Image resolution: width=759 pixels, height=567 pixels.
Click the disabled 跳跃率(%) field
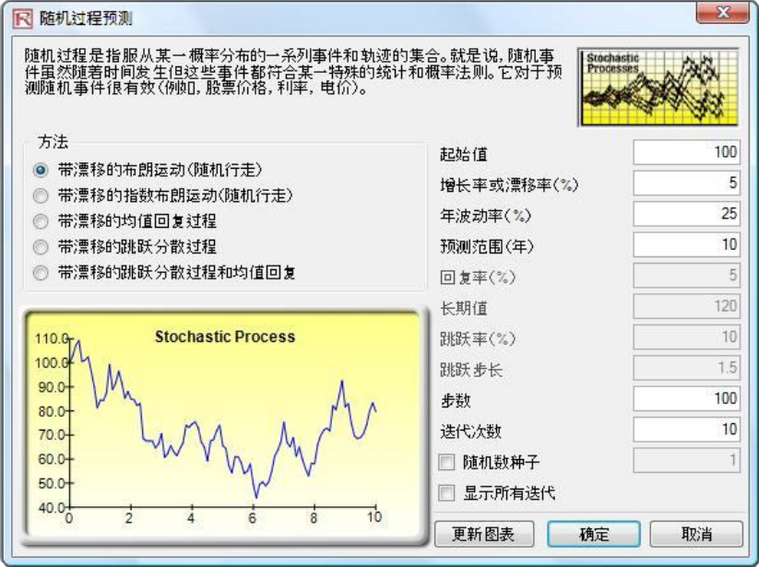coord(686,337)
